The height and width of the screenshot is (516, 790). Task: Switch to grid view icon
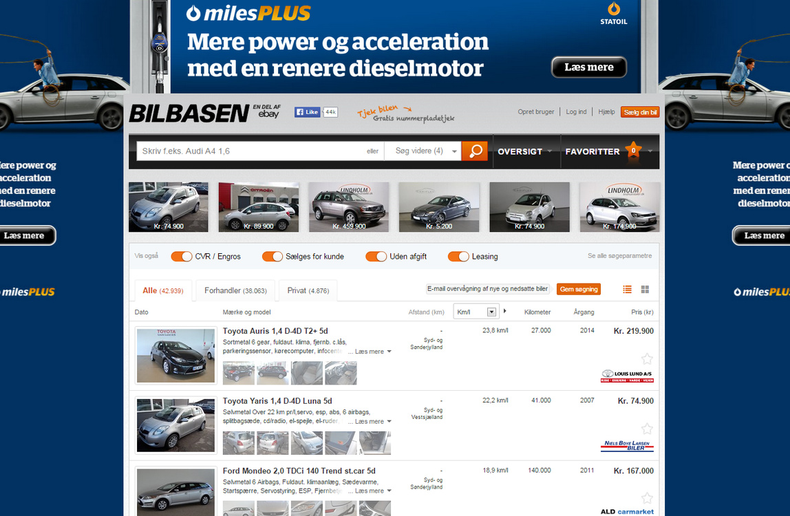pyautogui.click(x=645, y=289)
